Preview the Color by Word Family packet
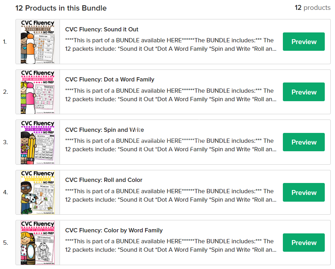This screenshot has width=335, height=269. pos(304,243)
